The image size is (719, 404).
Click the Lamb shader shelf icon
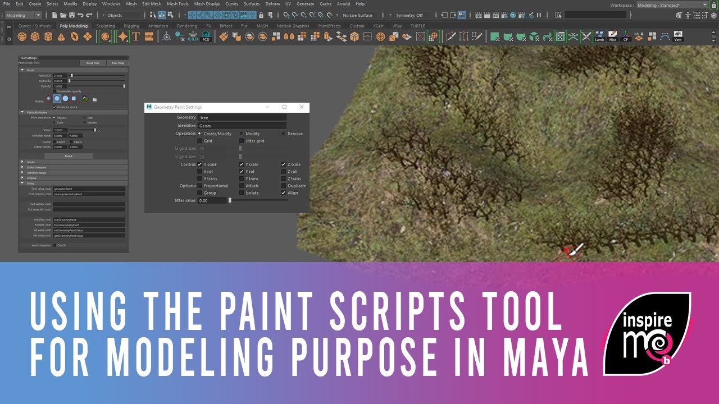click(x=599, y=36)
